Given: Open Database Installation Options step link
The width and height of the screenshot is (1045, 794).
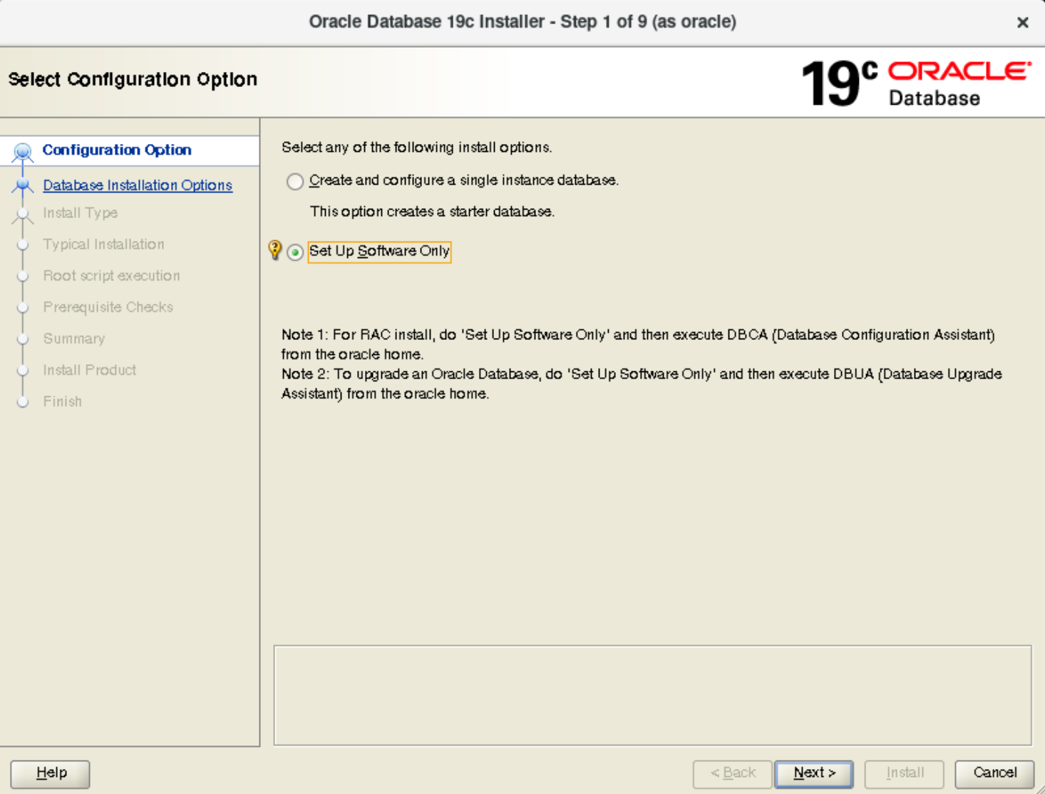Looking at the screenshot, I should 138,185.
